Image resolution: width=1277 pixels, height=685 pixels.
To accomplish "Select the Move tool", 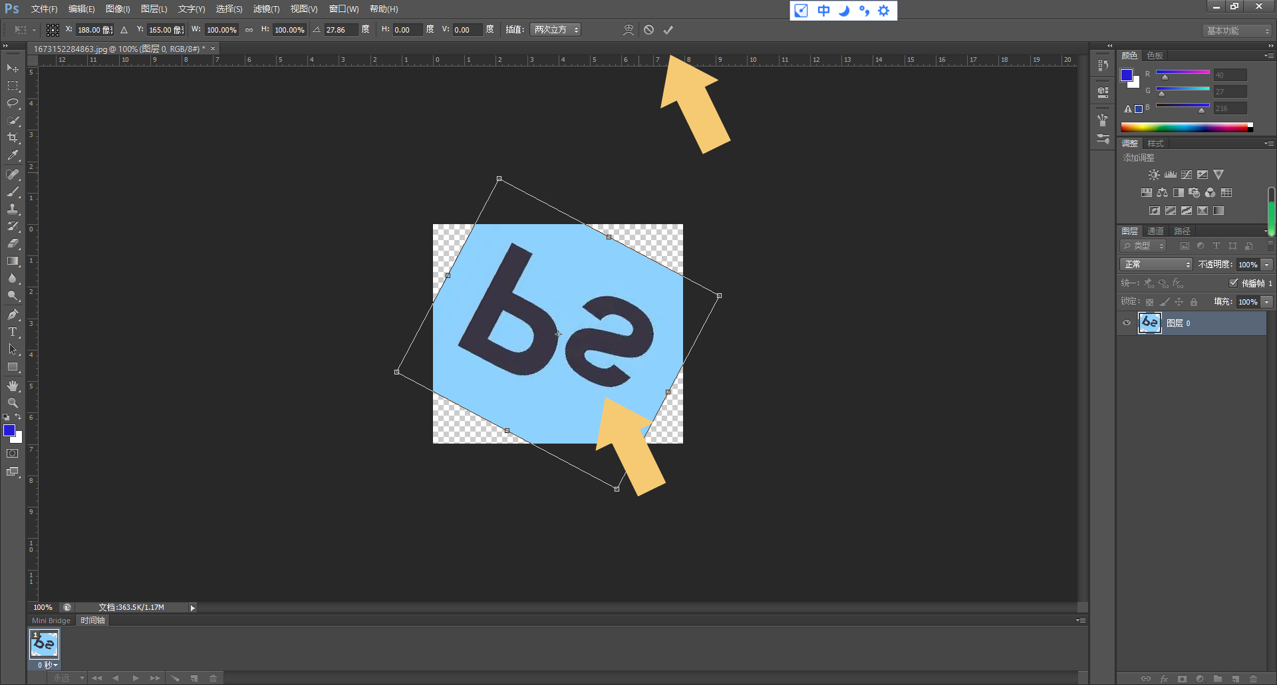I will (x=13, y=68).
